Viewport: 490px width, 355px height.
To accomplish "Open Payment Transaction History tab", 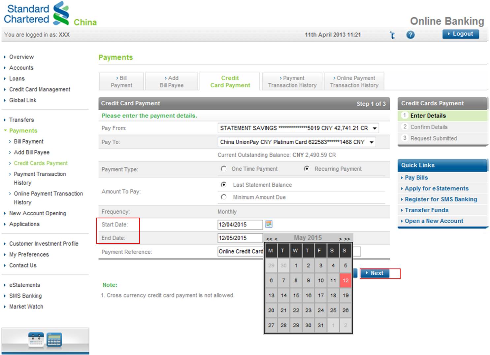I will coord(292,81).
